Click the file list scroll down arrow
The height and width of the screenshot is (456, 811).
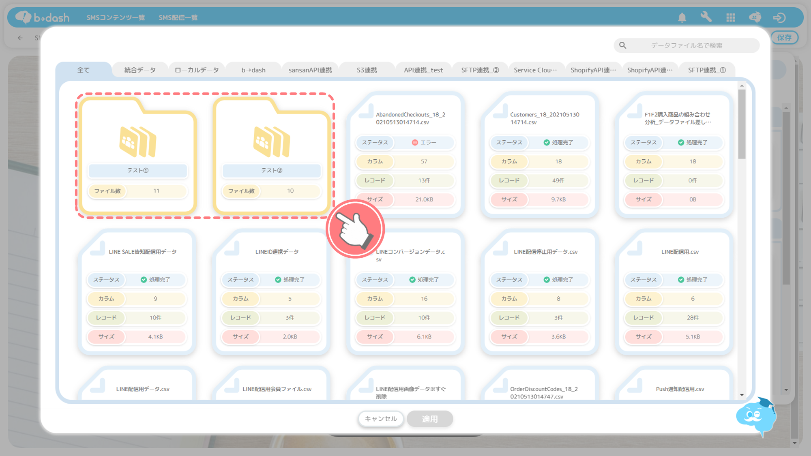[x=742, y=395]
